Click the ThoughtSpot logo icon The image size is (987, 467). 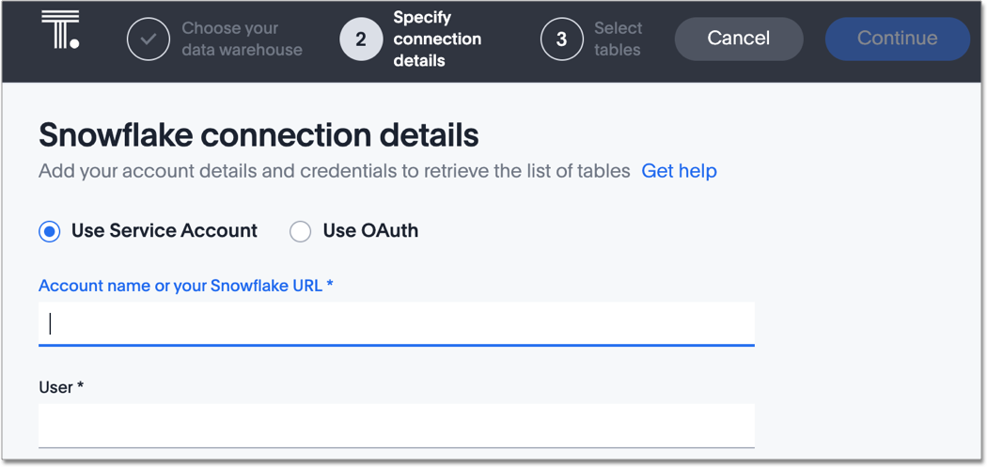[x=60, y=30]
